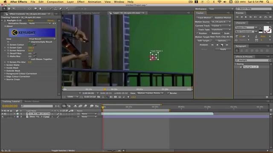Switch to Render Queue tab
Screen dimensions: 273x153
32,101
